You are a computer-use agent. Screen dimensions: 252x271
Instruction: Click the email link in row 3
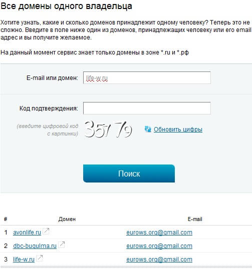159,259
